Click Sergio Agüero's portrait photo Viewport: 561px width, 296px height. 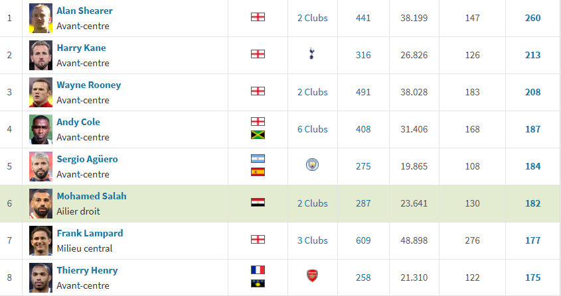[40, 166]
